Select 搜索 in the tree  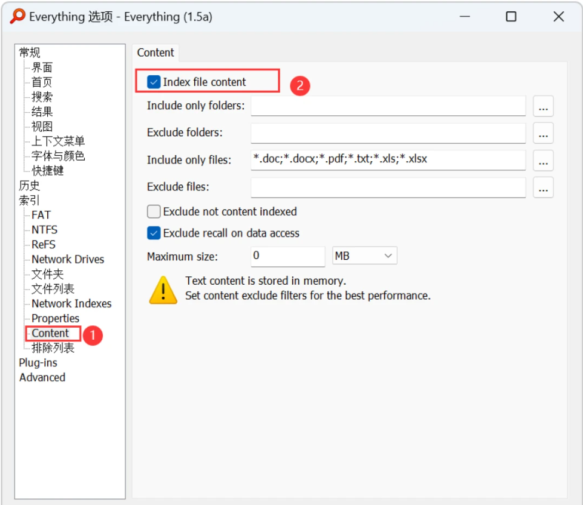pyautogui.click(x=42, y=97)
